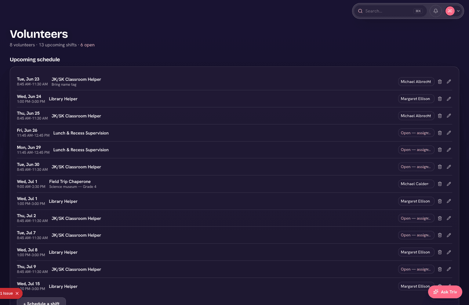Open the 1 Issue indicator
The image size is (469, 305).
(x=6, y=293)
